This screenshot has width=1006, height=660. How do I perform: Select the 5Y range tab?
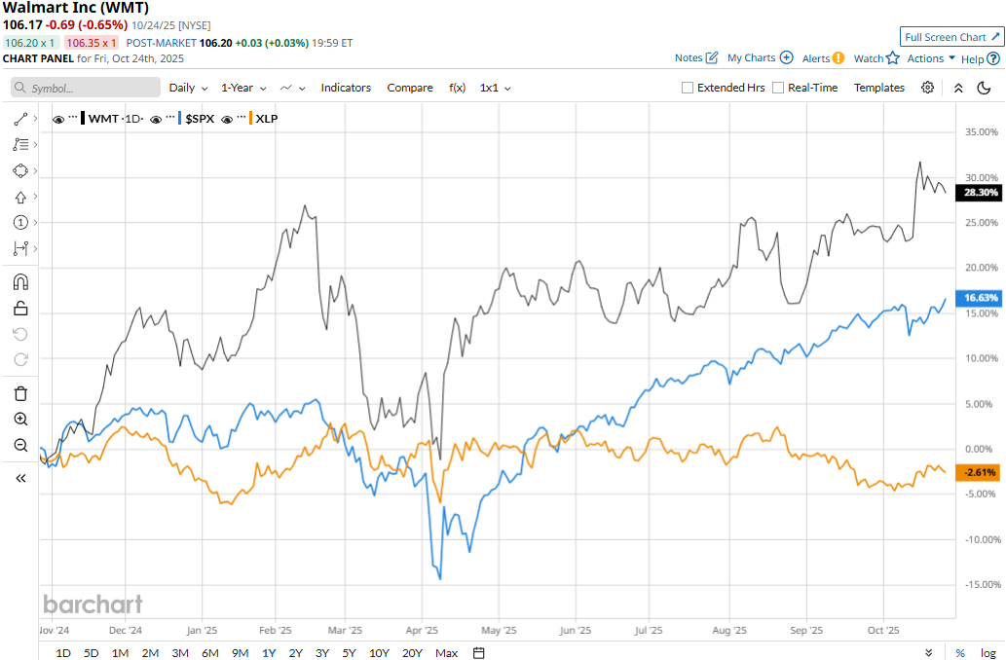(x=349, y=653)
